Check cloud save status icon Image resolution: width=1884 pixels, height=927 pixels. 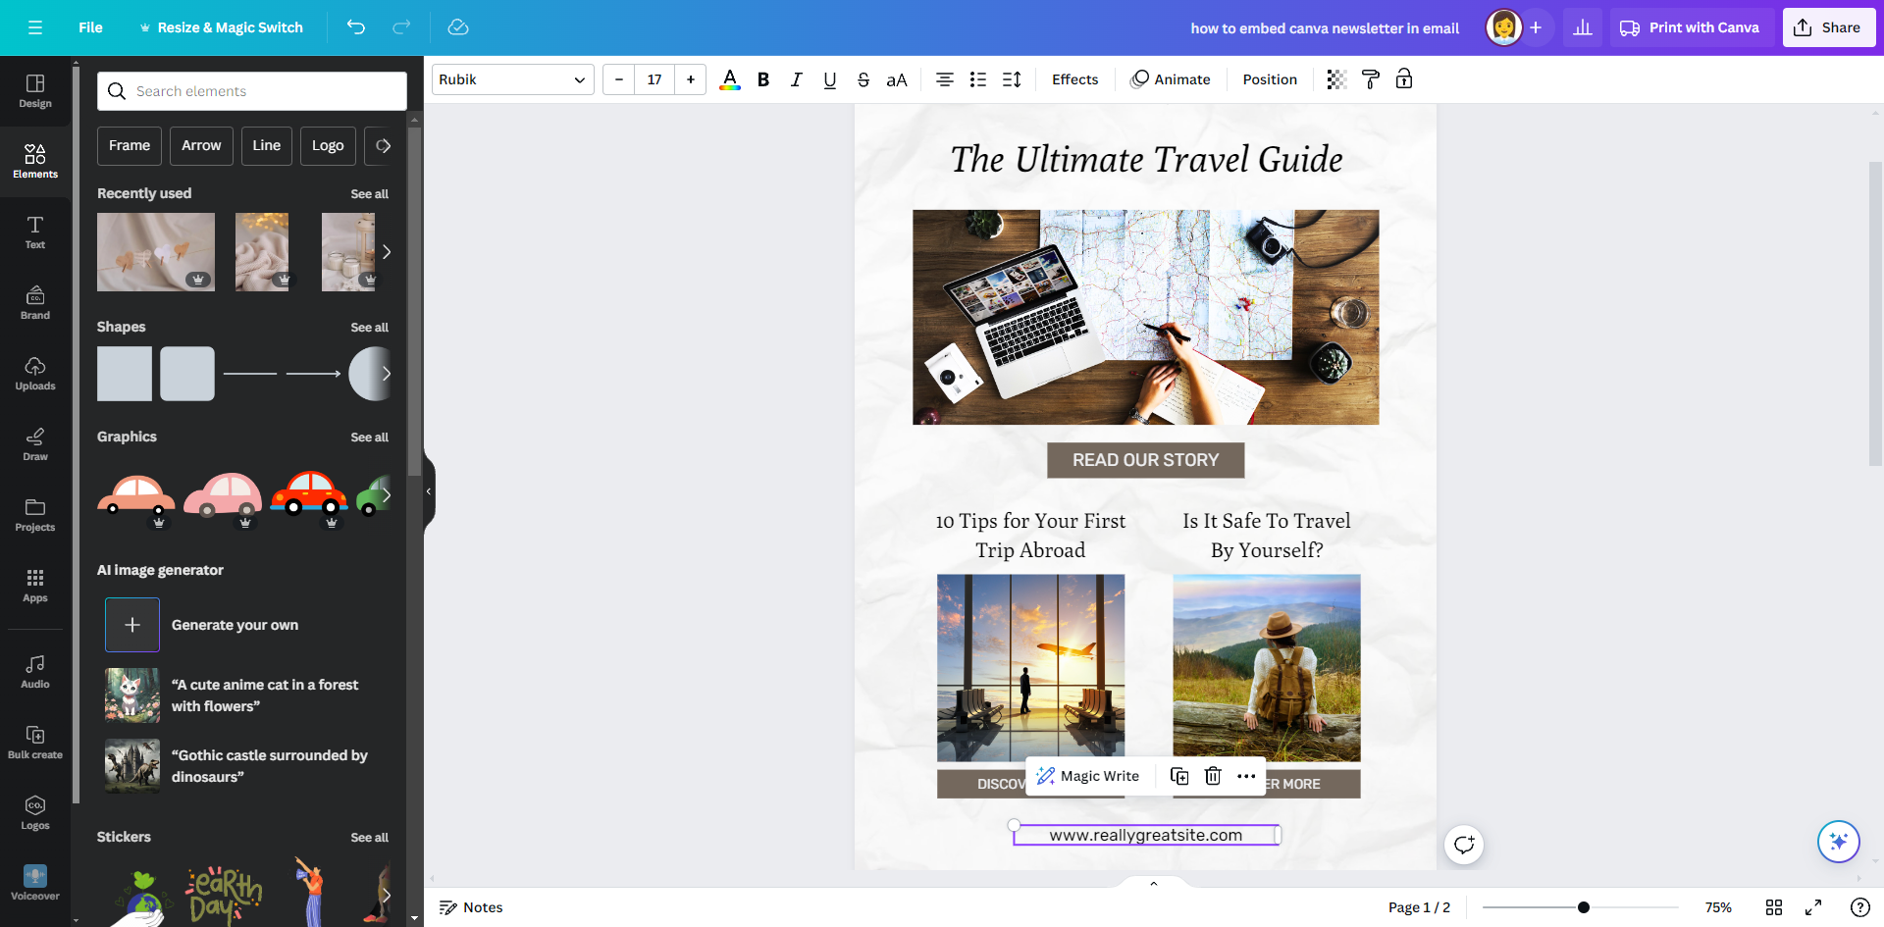[458, 27]
